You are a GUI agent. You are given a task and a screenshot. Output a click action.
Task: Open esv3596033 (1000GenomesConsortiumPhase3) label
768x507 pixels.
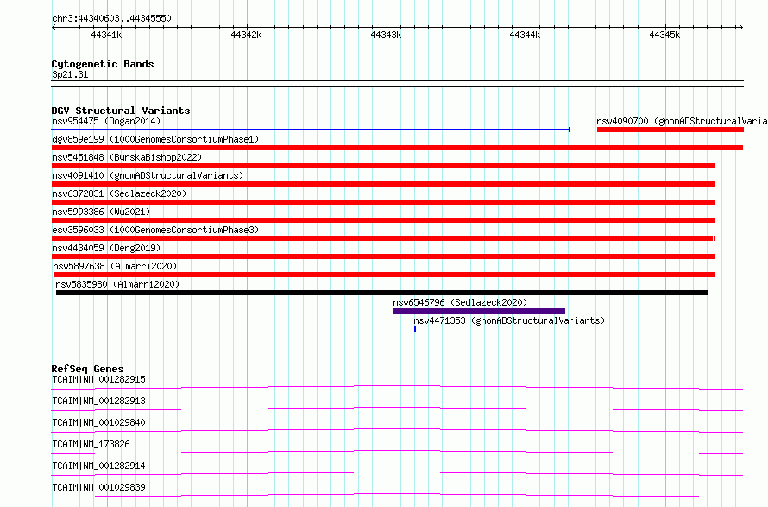pyautogui.click(x=155, y=230)
